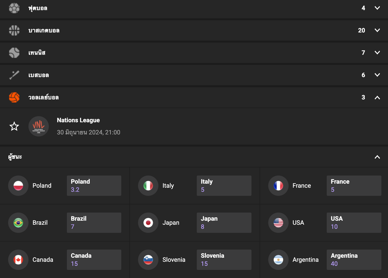The width and height of the screenshot is (388, 278).
Task: Click the Poland flag icon
Action: click(18, 186)
